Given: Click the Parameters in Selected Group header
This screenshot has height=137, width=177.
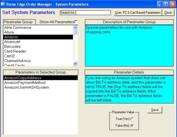Looking at the screenshot, I should [x=41, y=72].
